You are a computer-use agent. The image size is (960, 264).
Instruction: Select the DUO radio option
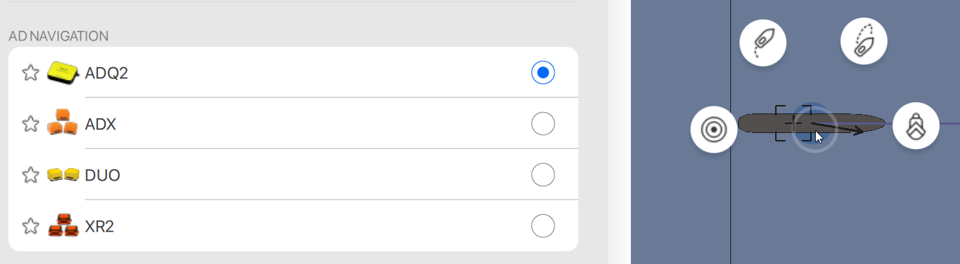click(x=543, y=175)
